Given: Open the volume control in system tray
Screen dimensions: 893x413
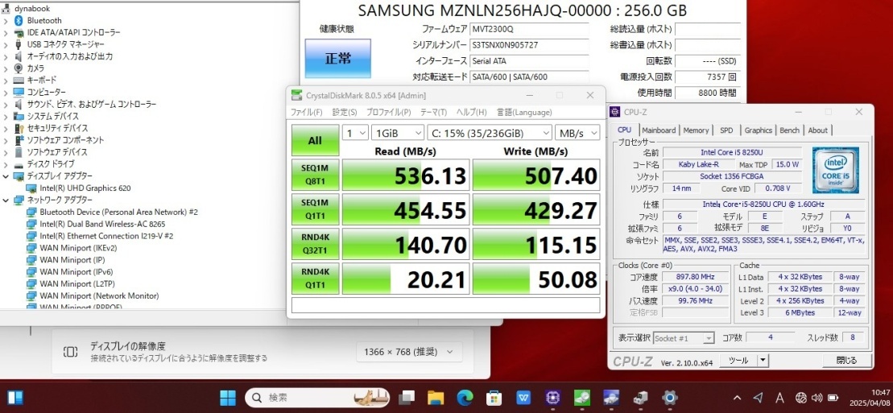Looking at the screenshot, I should tap(817, 398).
